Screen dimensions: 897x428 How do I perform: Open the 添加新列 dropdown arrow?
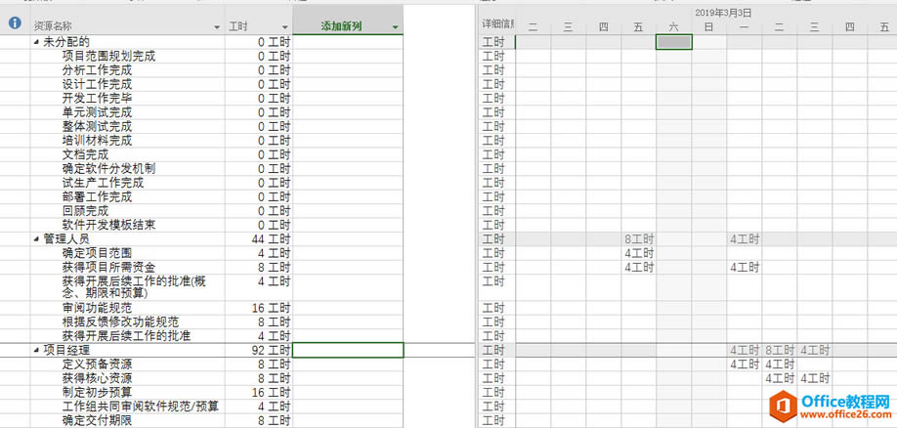pyautogui.click(x=396, y=27)
